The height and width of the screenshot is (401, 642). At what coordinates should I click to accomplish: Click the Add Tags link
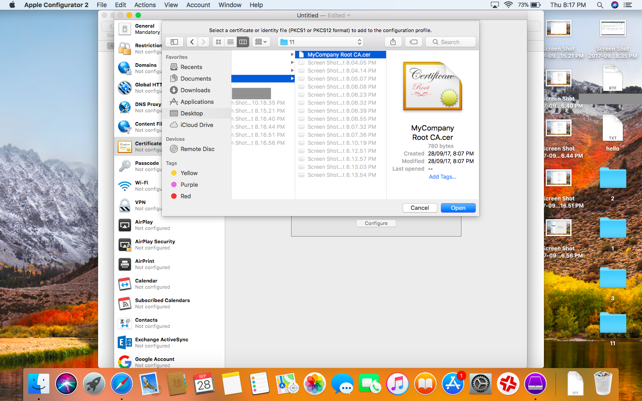442,177
